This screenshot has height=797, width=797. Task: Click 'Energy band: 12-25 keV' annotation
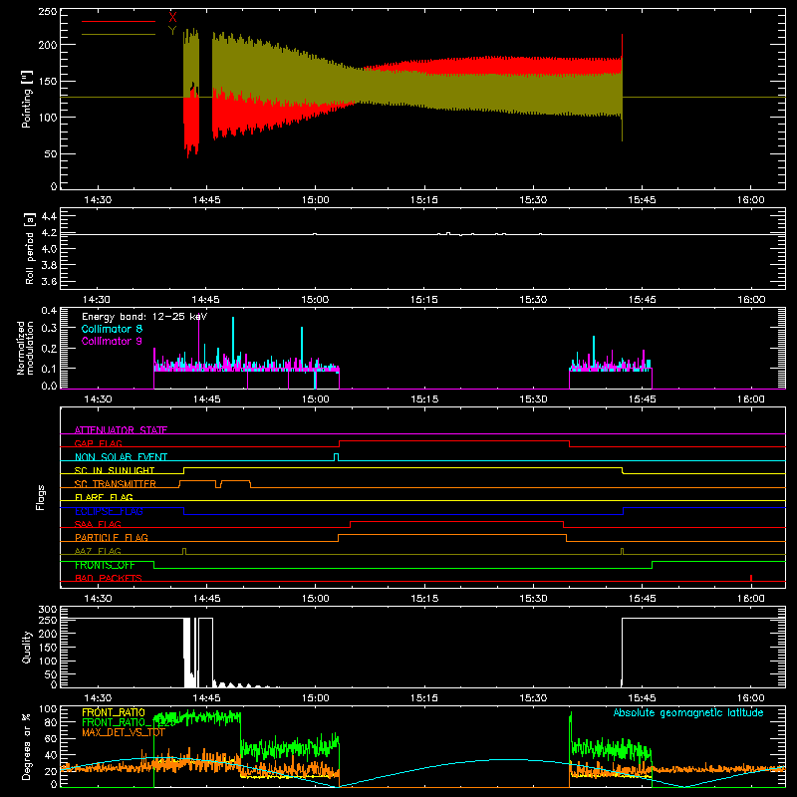[144, 317]
